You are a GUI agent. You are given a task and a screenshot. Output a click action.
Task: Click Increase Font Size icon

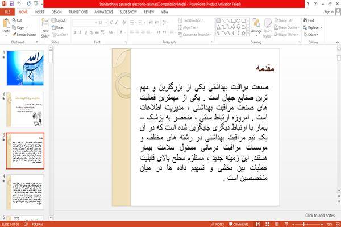111,23
